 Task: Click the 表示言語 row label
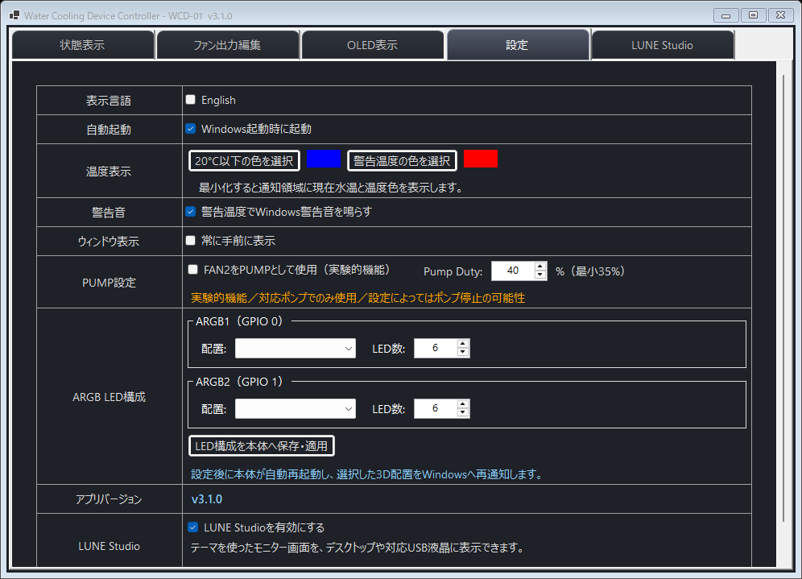tap(109, 100)
